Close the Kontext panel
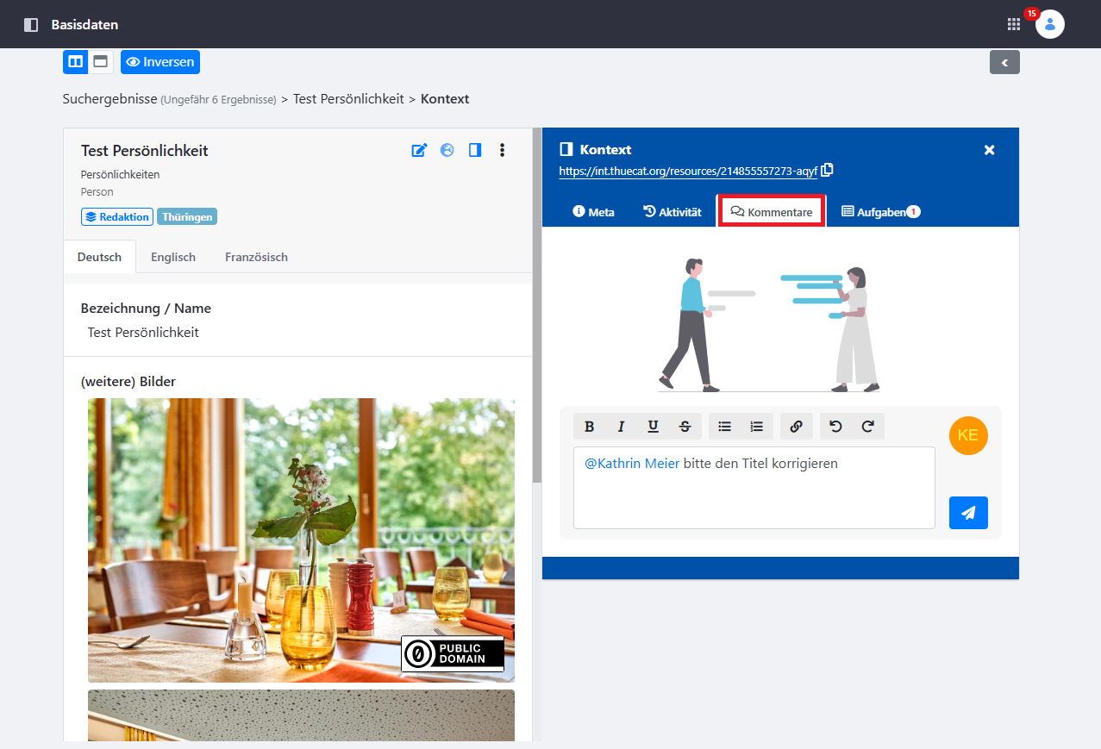This screenshot has height=749, width=1101. coord(990,150)
